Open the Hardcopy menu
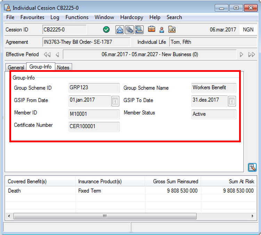This screenshot has width=261, height=235. click(x=131, y=17)
